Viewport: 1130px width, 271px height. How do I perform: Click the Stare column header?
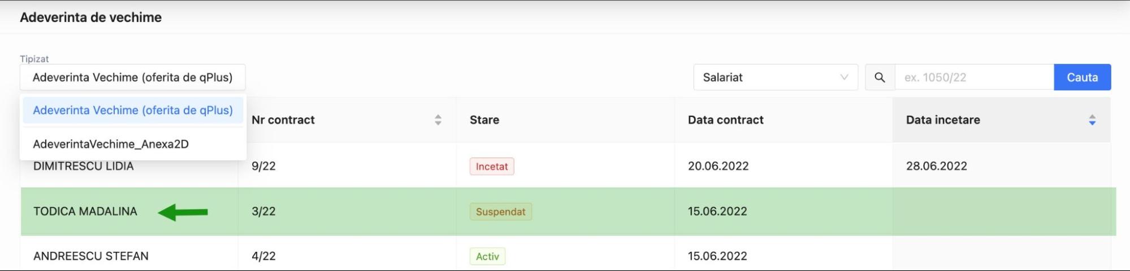(x=484, y=120)
